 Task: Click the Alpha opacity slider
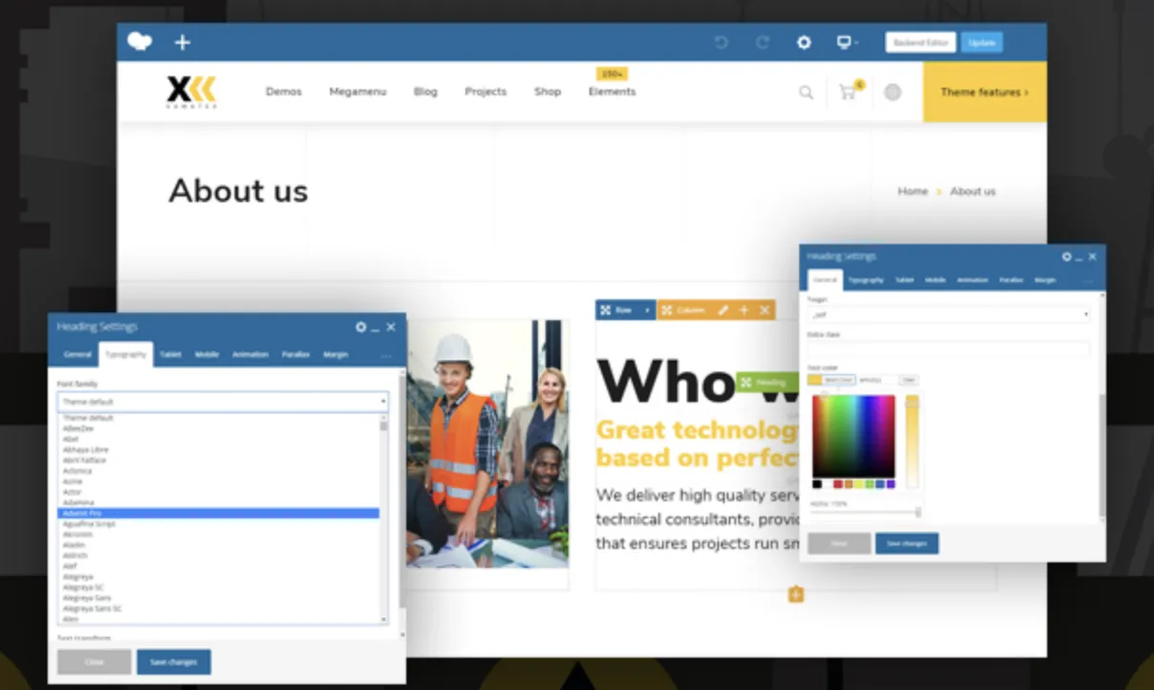point(865,513)
